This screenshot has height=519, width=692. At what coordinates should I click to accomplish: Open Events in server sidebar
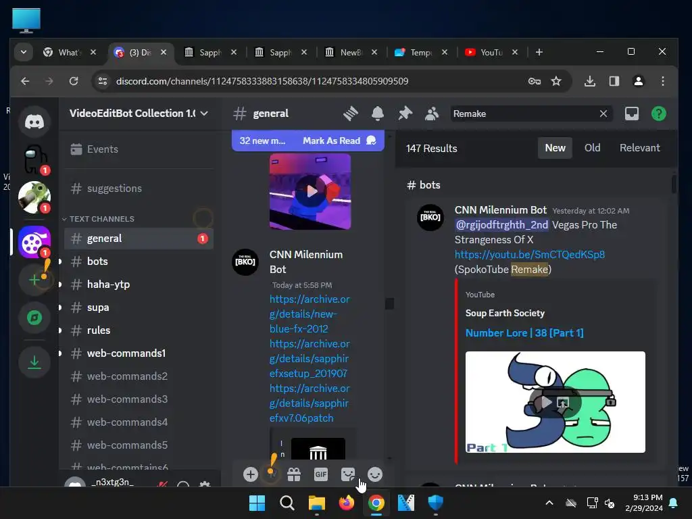pos(139,149)
